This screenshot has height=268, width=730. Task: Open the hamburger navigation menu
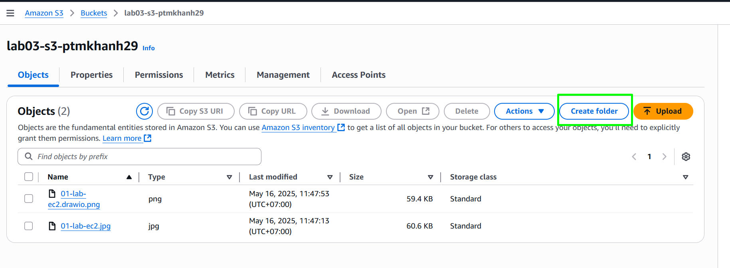[x=10, y=13]
